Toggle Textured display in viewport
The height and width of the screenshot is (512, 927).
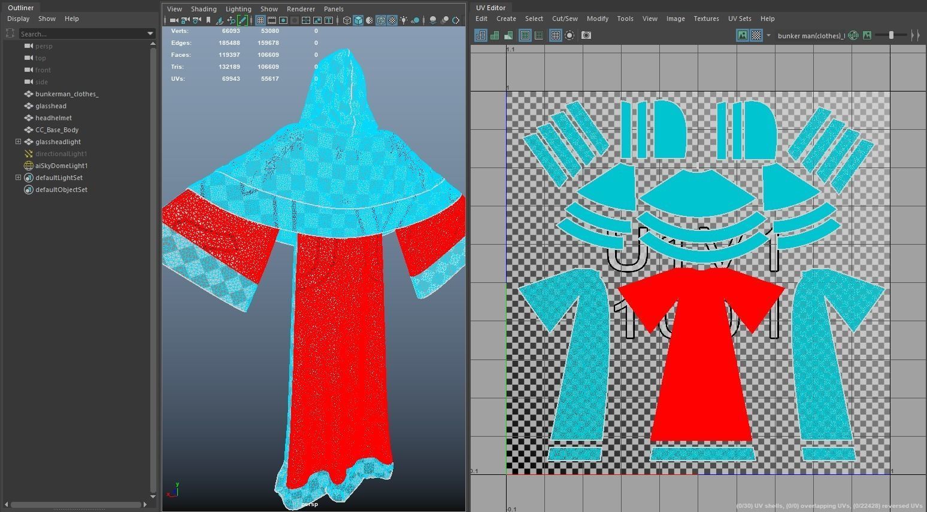(x=392, y=20)
